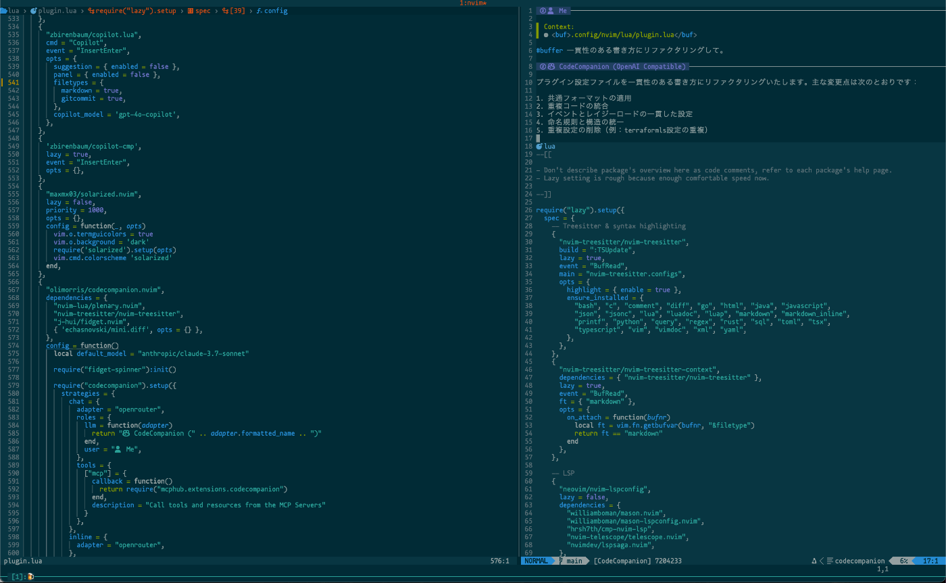Click the '[1]:' tmux session indicator

click(18, 577)
